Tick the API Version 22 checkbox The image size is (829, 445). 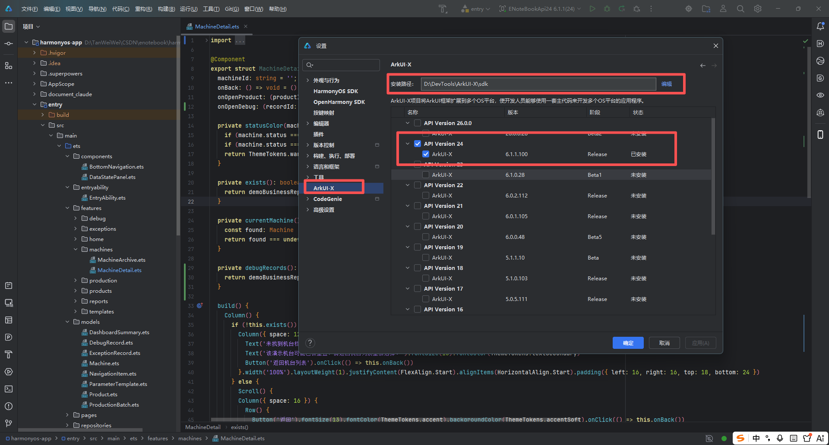(418, 185)
